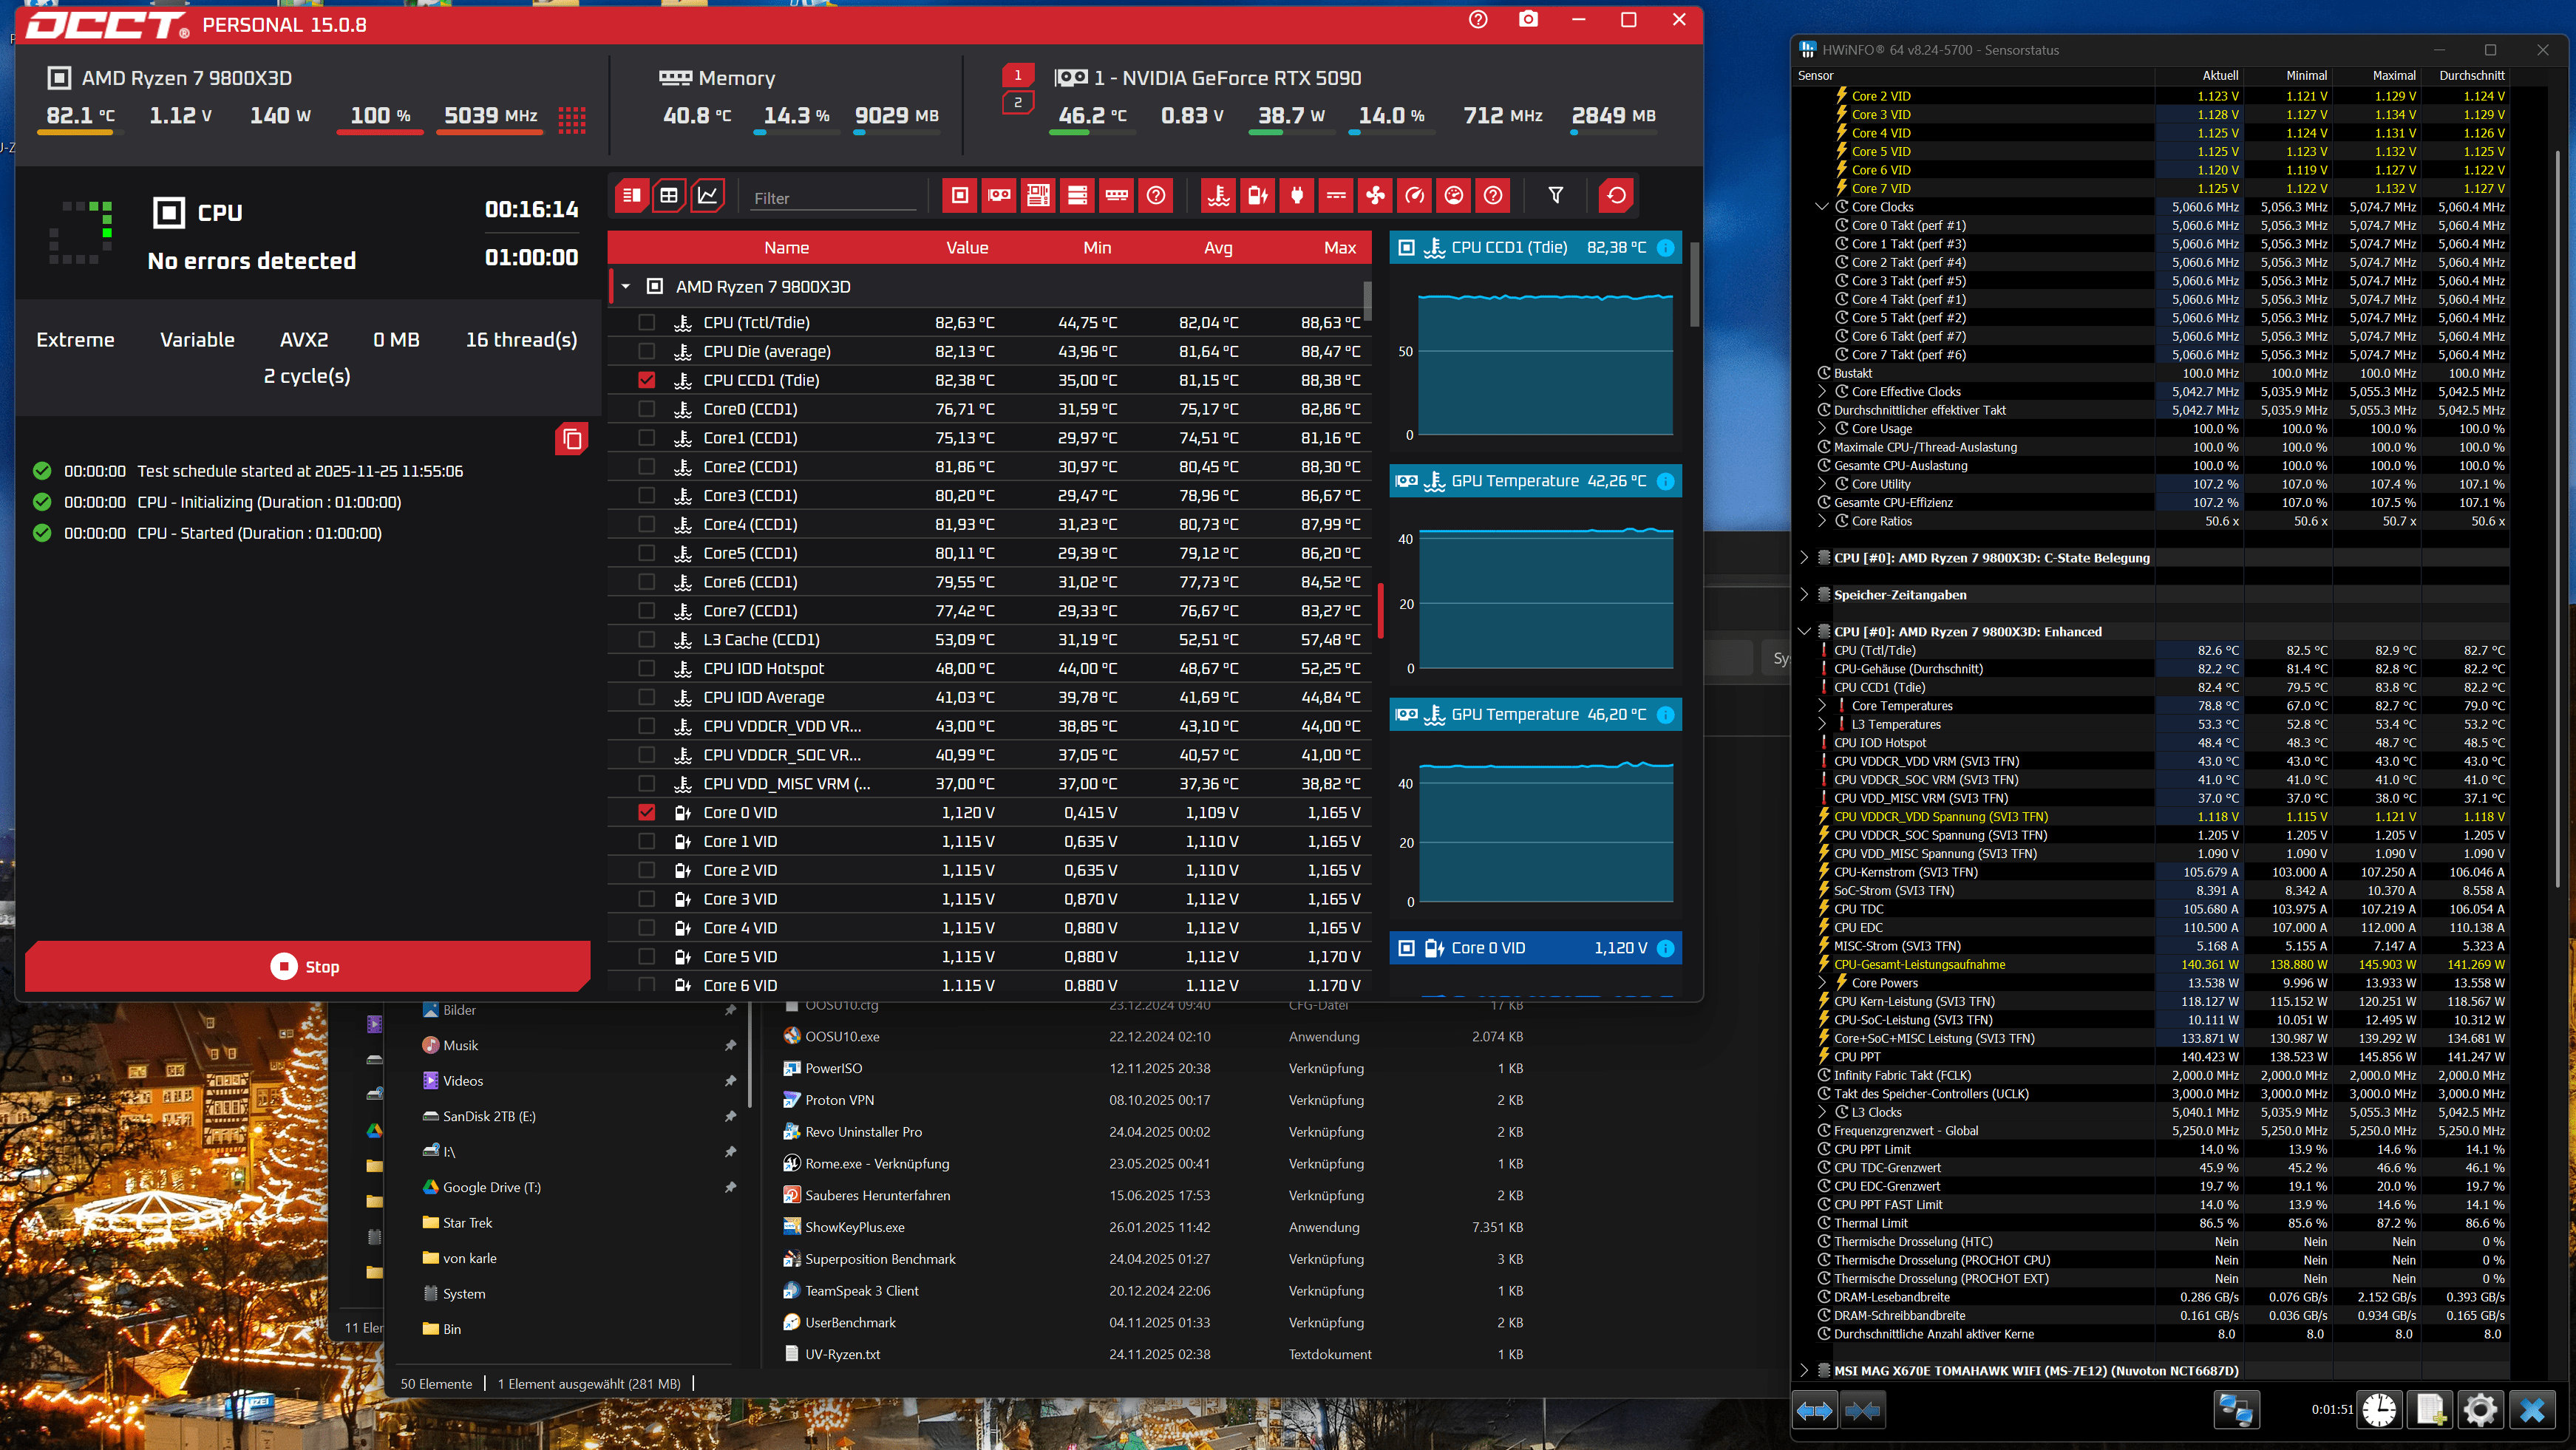This screenshot has width=2576, height=1450.
Task: Take a screenshot via OCCT camera icon
Action: [x=1528, y=19]
